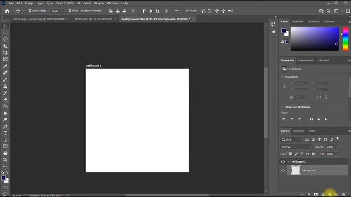
Task: Switch to the Channels tab
Action: [298, 131]
